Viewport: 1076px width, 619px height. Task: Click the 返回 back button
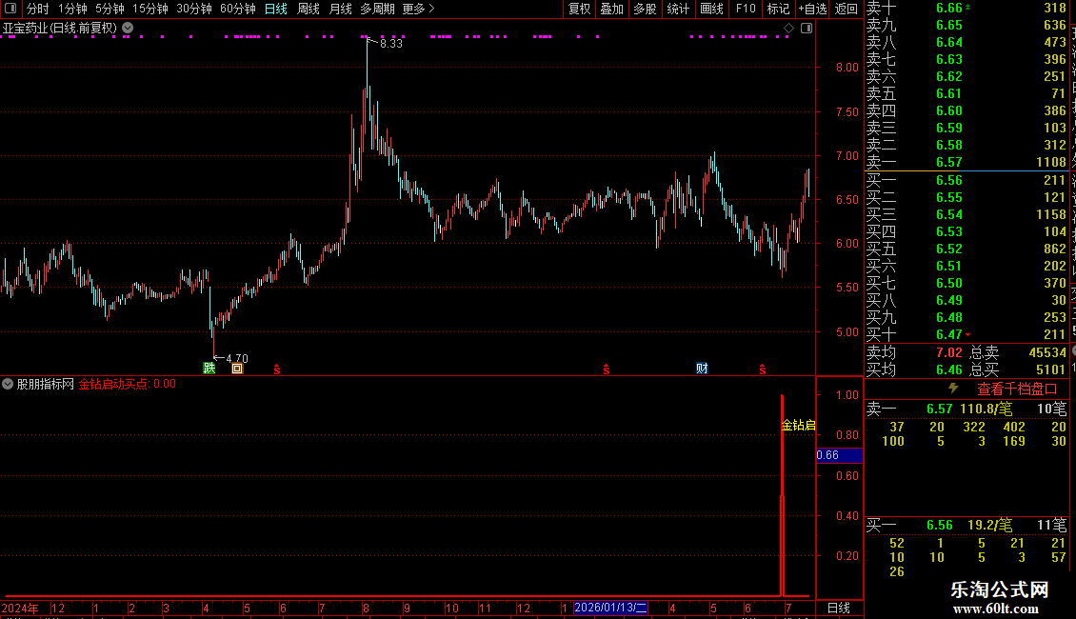coord(847,9)
